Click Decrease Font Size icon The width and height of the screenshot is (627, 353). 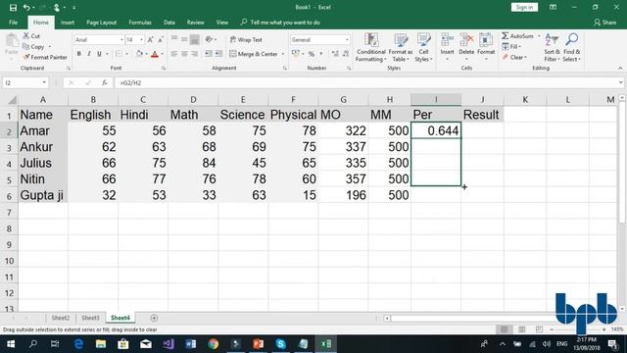[x=161, y=39]
